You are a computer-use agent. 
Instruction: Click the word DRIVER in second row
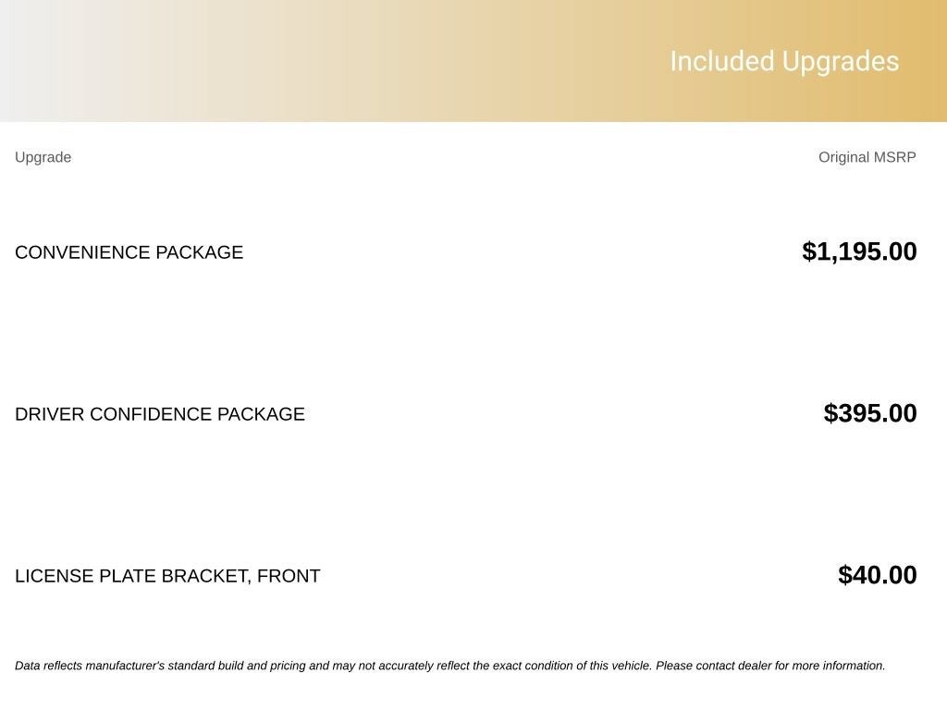click(50, 414)
